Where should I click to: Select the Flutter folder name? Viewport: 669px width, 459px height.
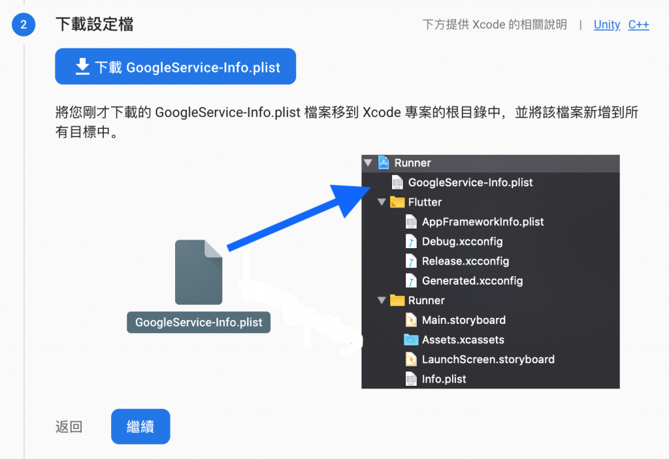425,202
